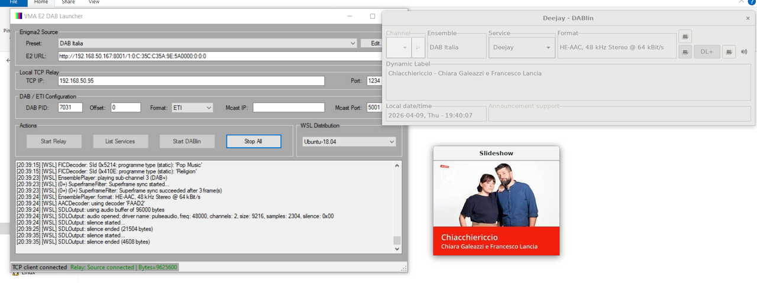Maximize the VMA E2 DAB Launcher window

373,16
